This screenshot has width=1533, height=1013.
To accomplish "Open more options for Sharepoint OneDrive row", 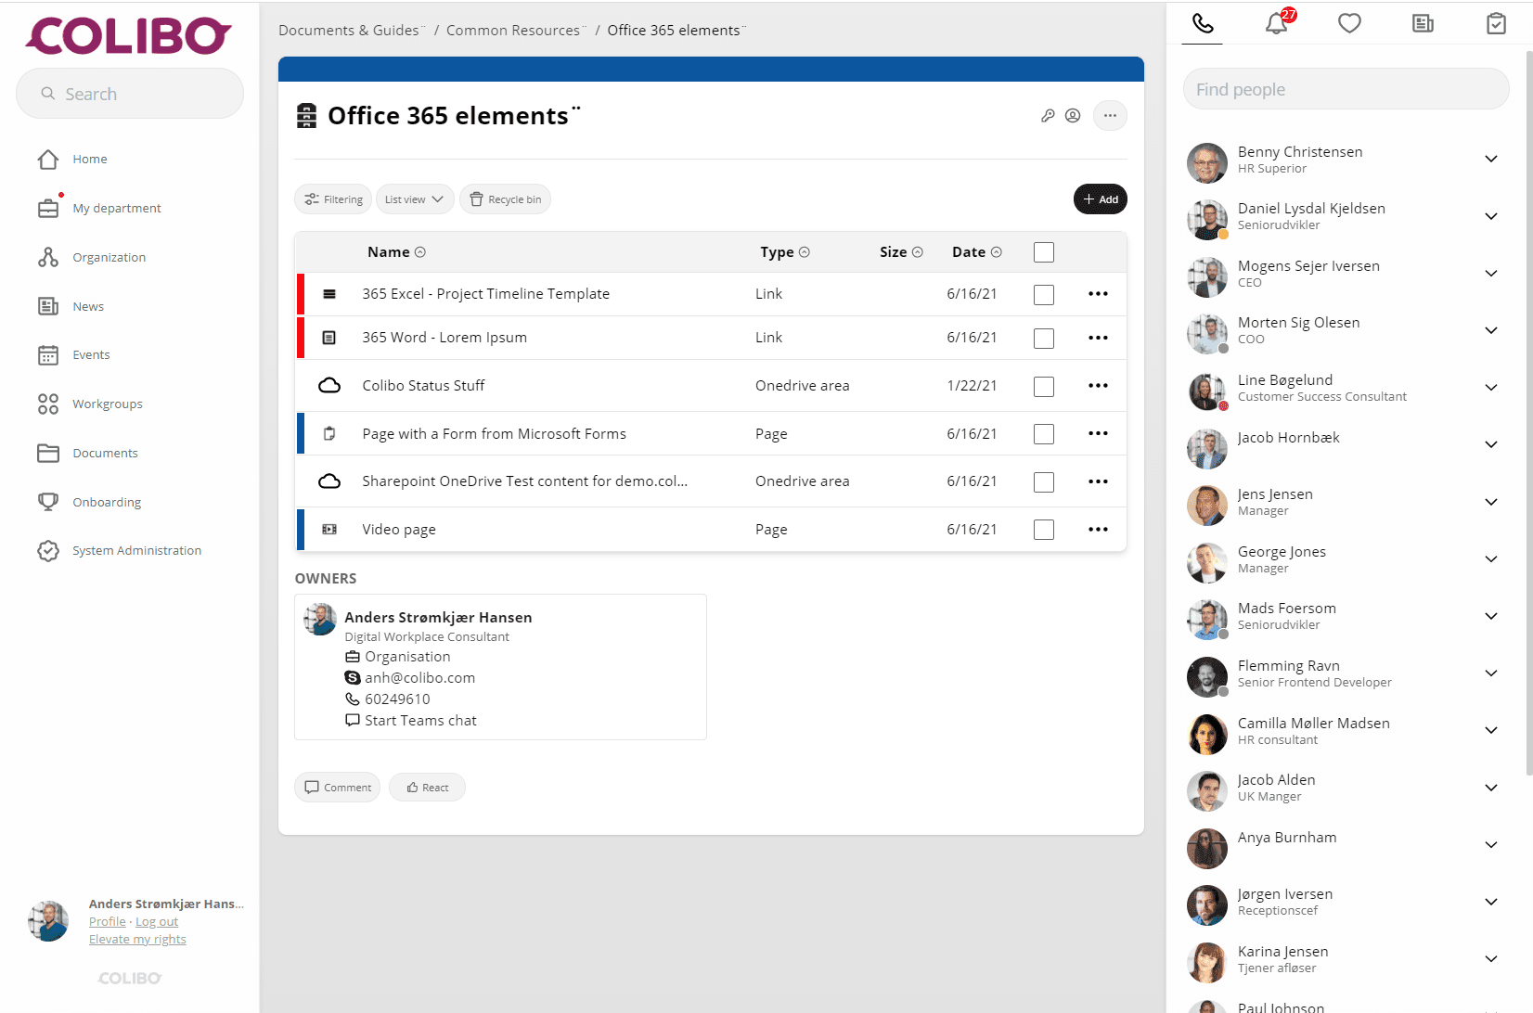I will [1098, 481].
